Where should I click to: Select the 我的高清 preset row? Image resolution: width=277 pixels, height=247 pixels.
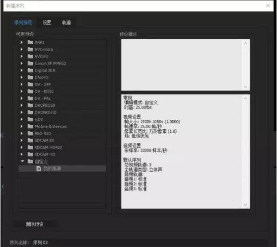[62, 168]
